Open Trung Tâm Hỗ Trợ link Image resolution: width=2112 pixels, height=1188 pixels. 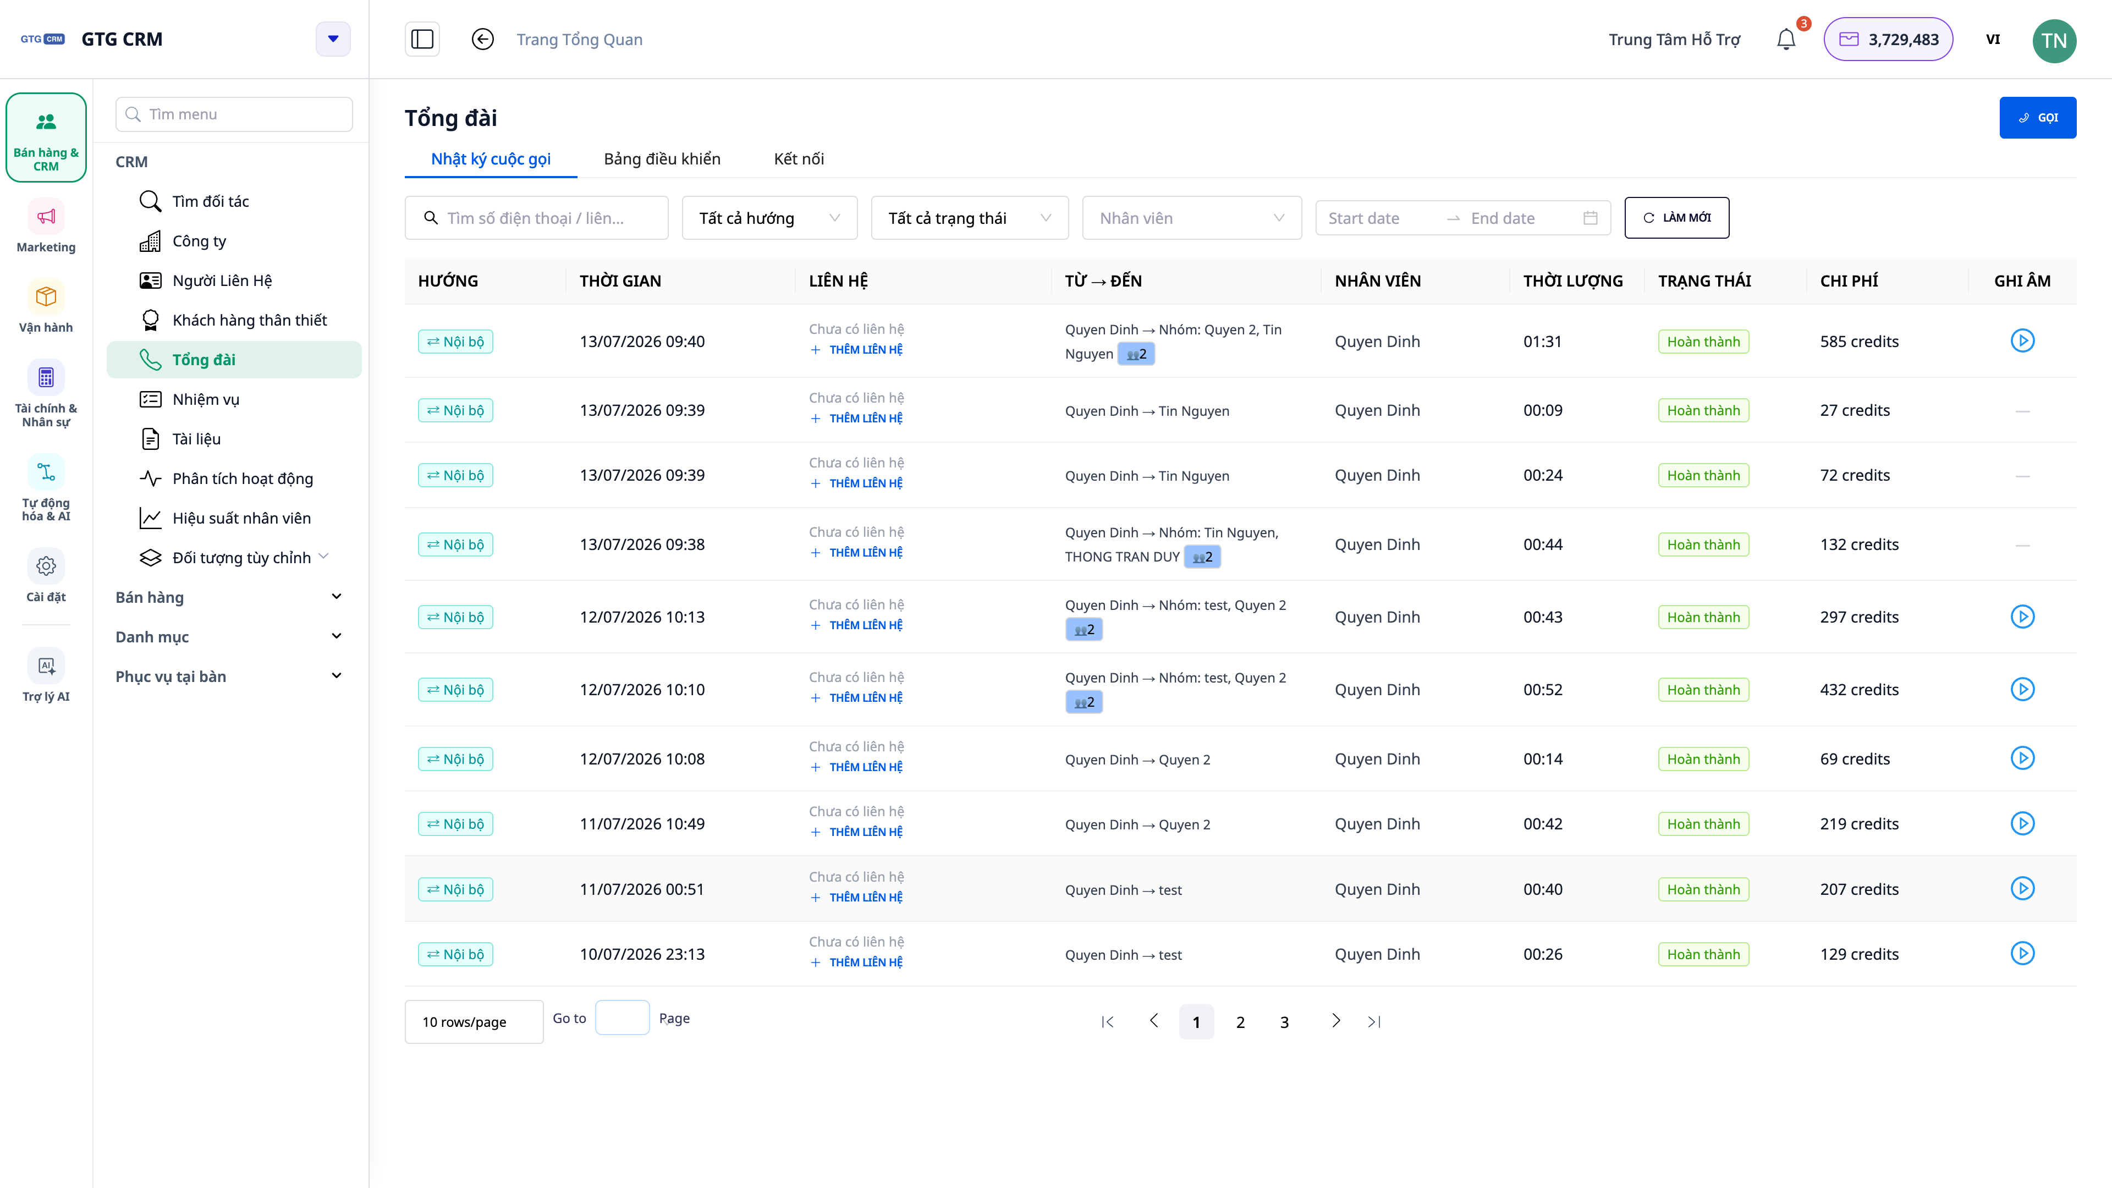pyautogui.click(x=1674, y=40)
